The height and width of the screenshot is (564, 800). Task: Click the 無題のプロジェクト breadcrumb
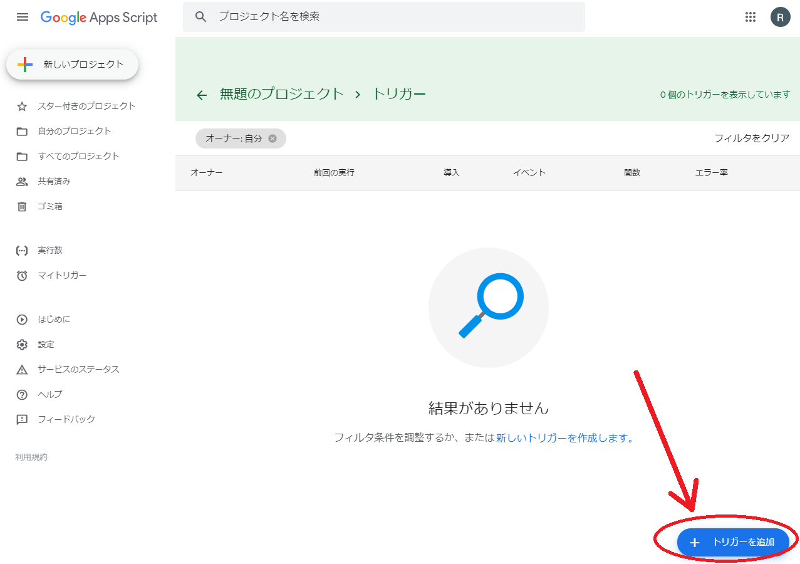[x=282, y=94]
